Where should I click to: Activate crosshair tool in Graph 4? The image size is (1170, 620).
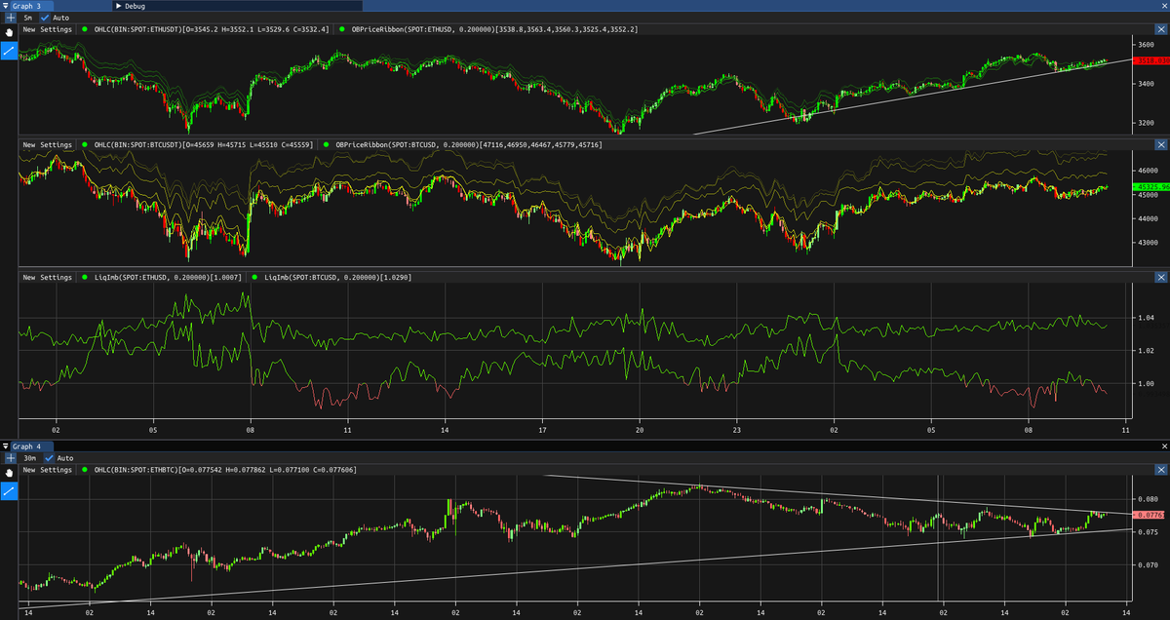(x=10, y=458)
